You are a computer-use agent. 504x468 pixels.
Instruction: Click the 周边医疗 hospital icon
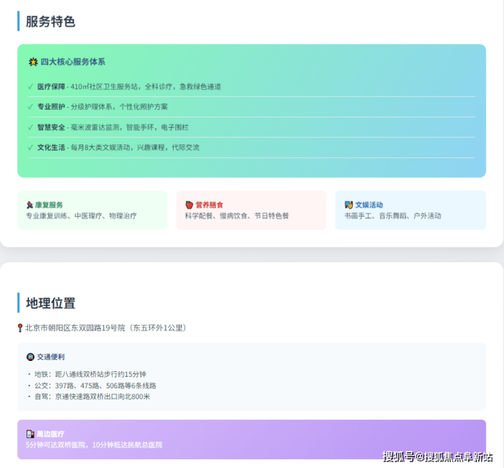click(x=30, y=434)
